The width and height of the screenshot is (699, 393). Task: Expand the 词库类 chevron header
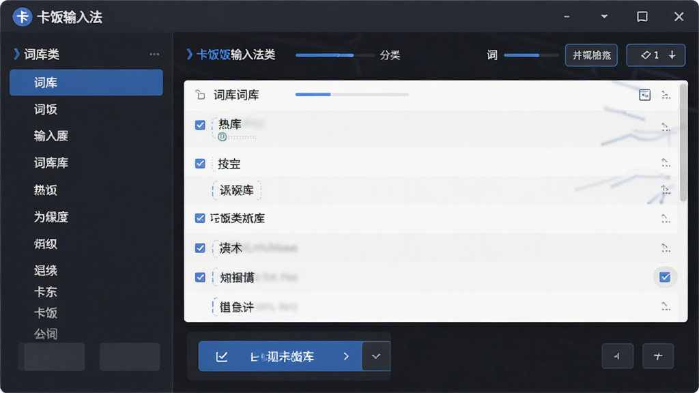coord(16,55)
